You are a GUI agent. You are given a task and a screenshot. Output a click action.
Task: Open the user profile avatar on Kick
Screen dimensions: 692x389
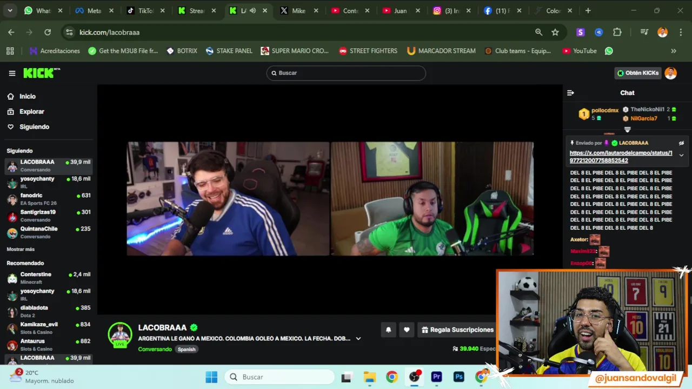(671, 73)
